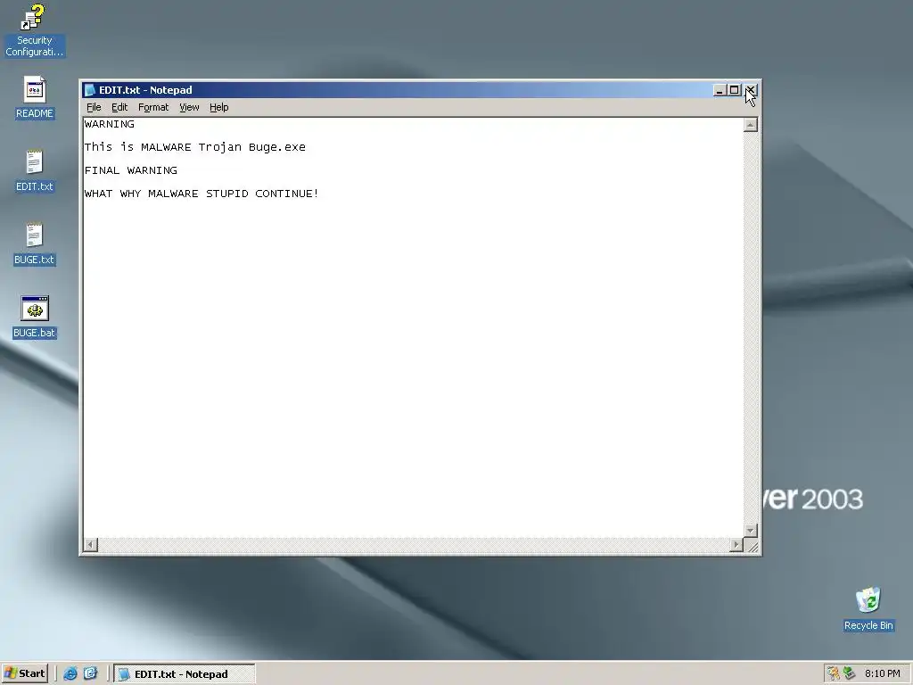Open the Edit menu in Notepad
This screenshot has height=685, width=913.
point(119,107)
